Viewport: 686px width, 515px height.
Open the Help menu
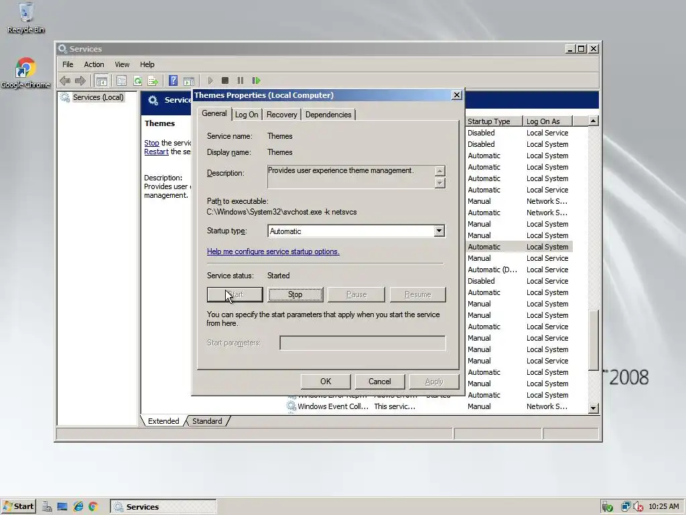147,64
